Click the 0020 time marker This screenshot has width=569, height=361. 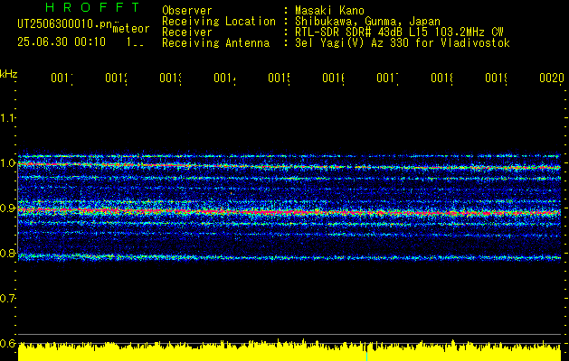click(x=552, y=78)
